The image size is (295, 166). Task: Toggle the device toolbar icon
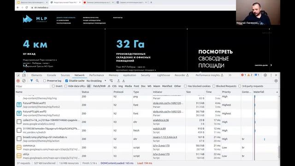click(24, 75)
